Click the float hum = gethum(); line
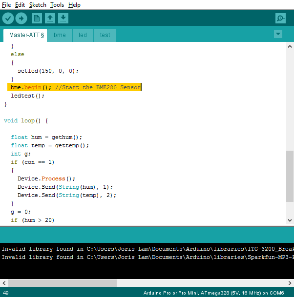The width and height of the screenshot is (294, 297). click(46, 138)
